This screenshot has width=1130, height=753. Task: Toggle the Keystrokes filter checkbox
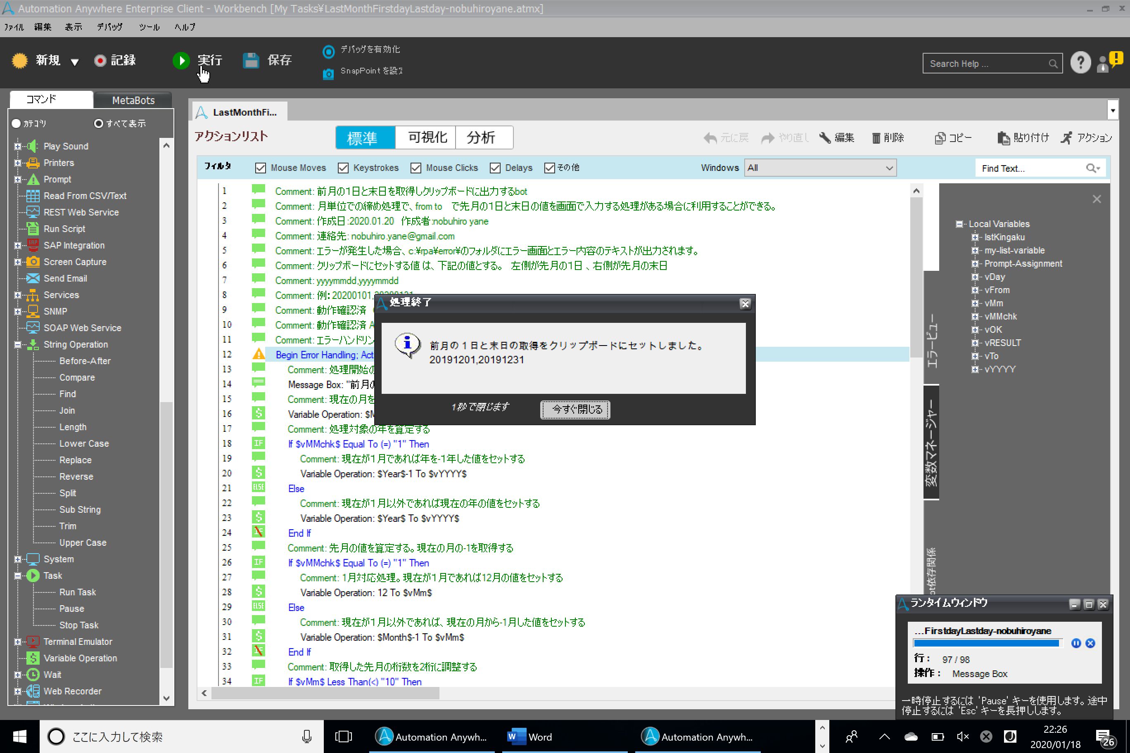coord(343,168)
